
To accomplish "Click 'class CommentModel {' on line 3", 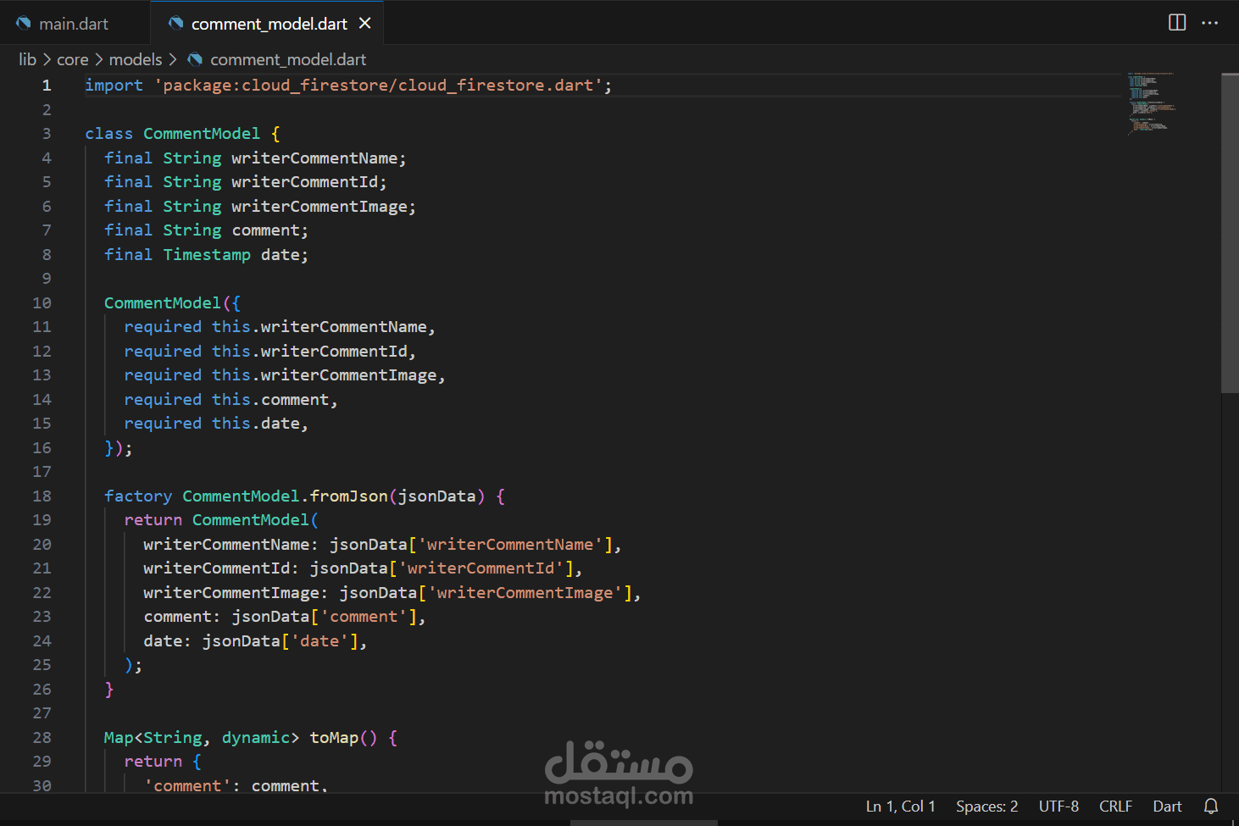I will [182, 134].
